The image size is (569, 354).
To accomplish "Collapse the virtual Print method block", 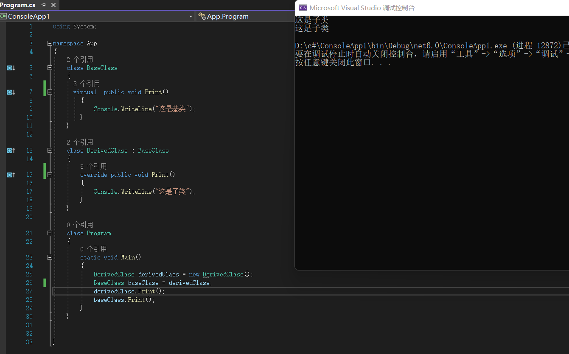I will tap(50, 92).
